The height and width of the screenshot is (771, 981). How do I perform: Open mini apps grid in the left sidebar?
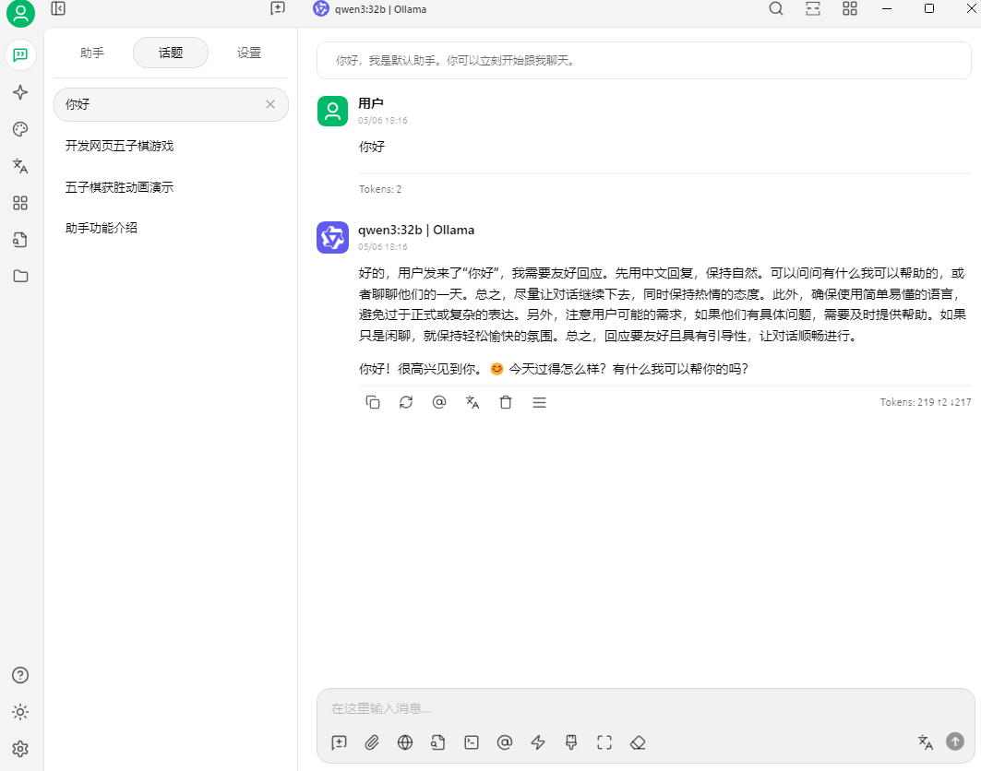(20, 203)
